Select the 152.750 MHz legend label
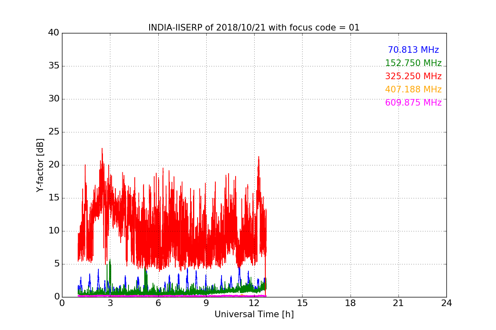Screen dimensions: 496x330 (413, 63)
